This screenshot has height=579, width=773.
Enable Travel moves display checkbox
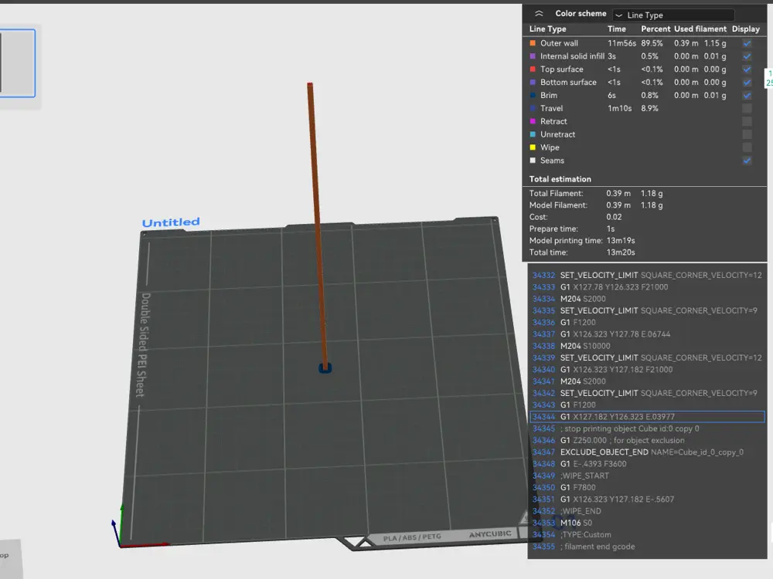coord(747,108)
